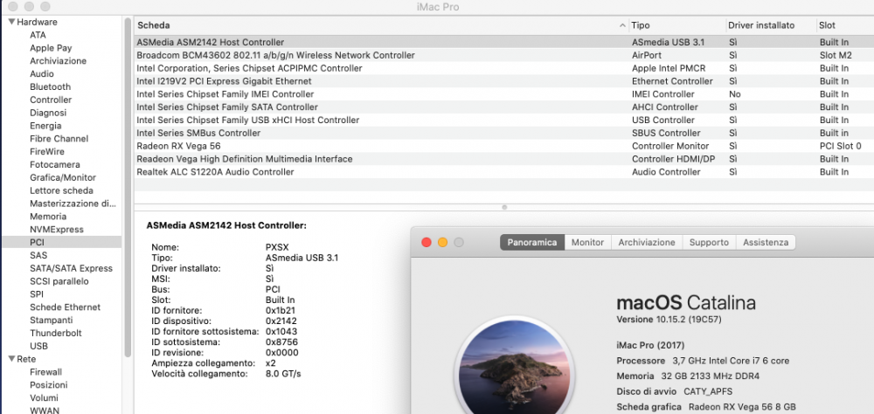Screen dimensions: 874x414
Task: Click the Versione 10.15.2 (19C57) text
Action: coord(669,320)
